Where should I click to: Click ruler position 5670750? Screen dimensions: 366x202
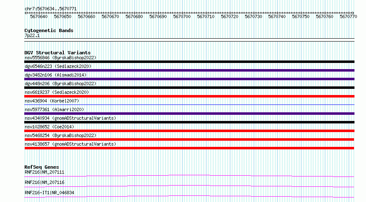pos(301,16)
